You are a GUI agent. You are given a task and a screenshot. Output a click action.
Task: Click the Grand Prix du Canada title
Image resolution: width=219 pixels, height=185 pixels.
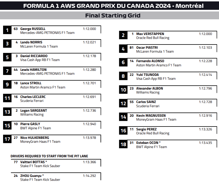[113, 6]
